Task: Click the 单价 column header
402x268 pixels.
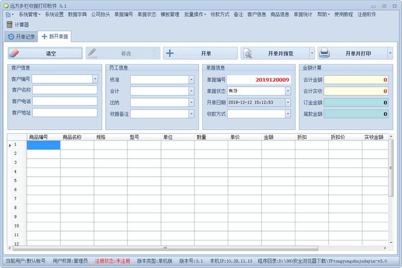Action: pyautogui.click(x=245, y=137)
